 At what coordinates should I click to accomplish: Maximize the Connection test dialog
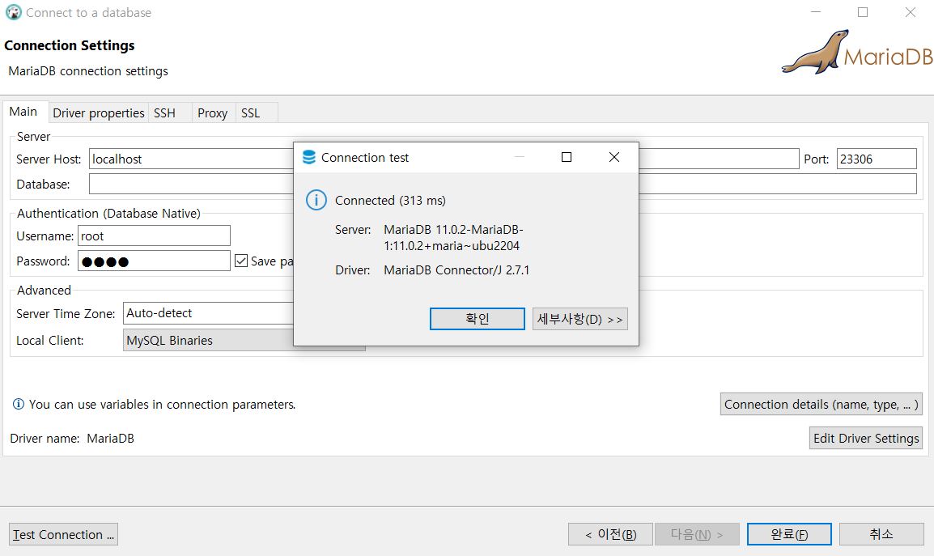pos(567,157)
